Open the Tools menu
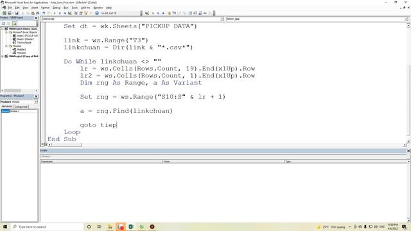The height and width of the screenshot is (231, 411). click(74, 8)
